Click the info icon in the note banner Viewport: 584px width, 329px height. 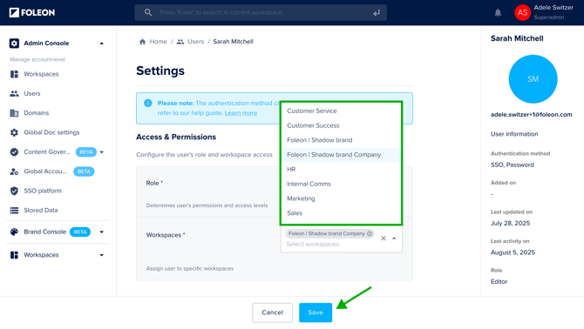[148, 103]
